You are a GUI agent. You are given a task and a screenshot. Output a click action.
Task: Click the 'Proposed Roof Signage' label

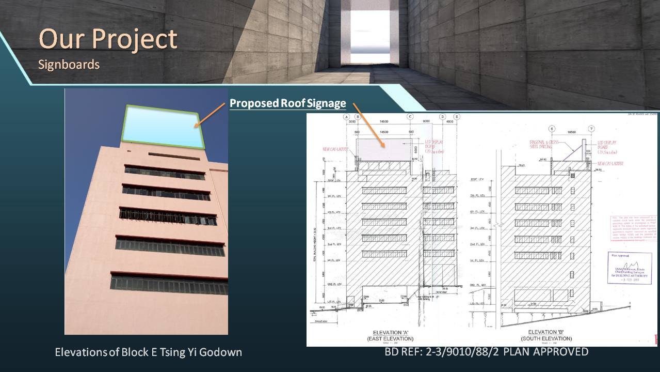pyautogui.click(x=287, y=103)
